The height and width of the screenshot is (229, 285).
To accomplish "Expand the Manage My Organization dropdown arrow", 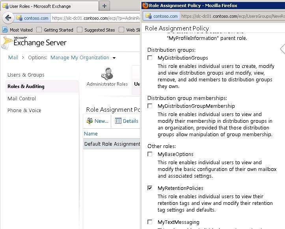I will (114, 58).
